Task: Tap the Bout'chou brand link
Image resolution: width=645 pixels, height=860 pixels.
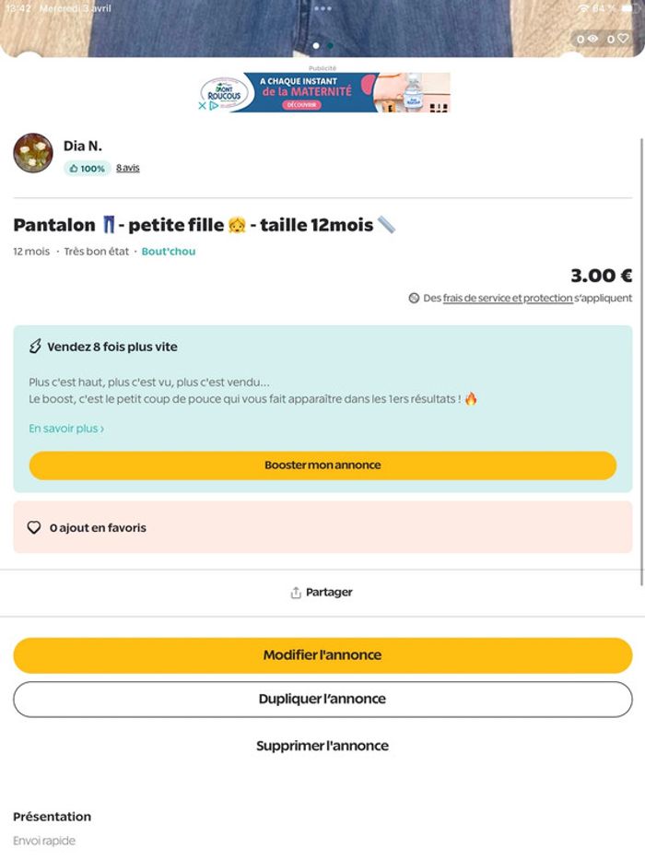Action: [169, 252]
